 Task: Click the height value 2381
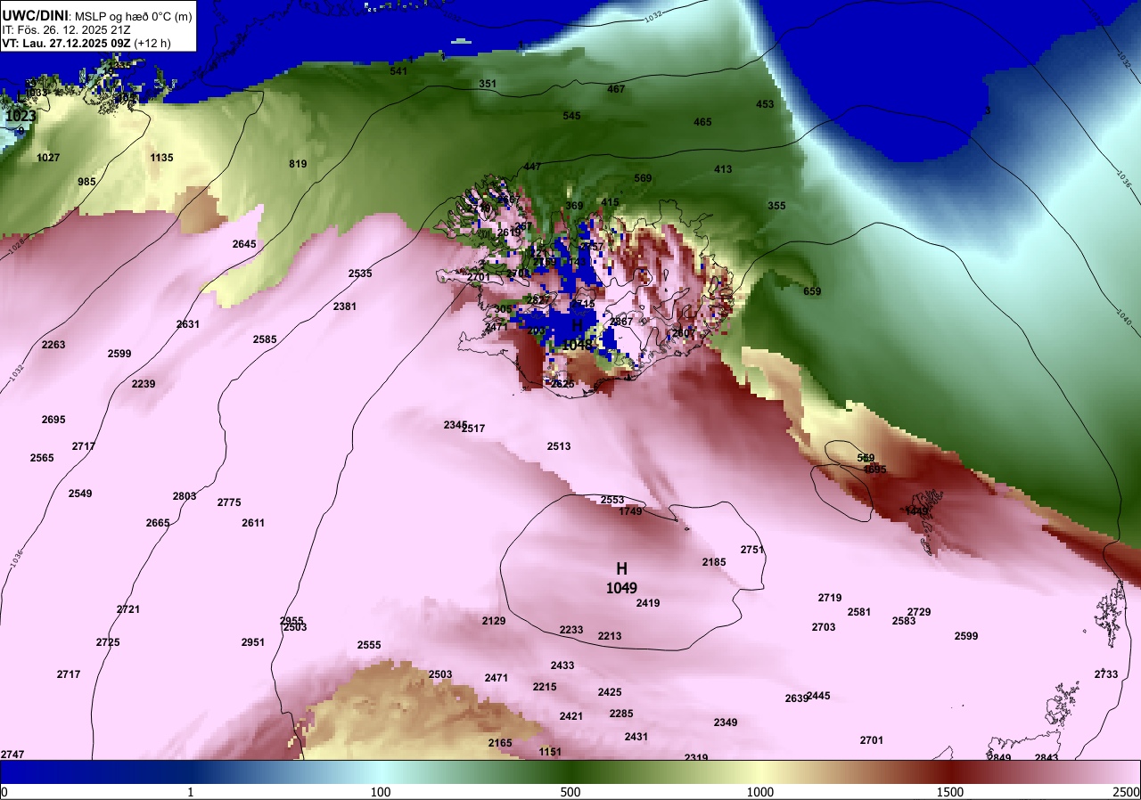click(x=345, y=306)
